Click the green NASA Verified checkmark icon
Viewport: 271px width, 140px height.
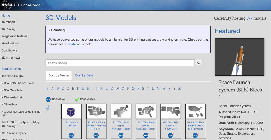pos(77,99)
